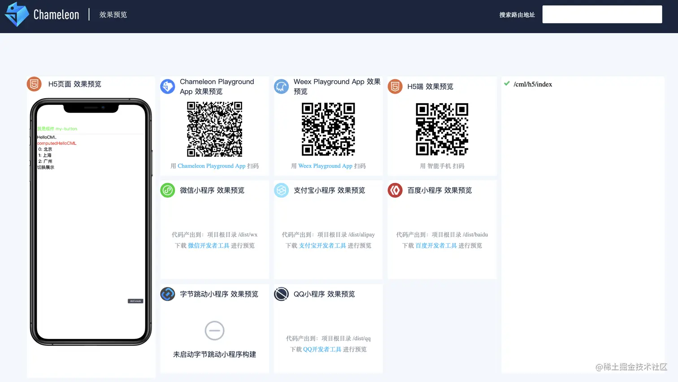Open the 百度开发者工具 download link
Screen dimensions: 678x382
coord(436,246)
